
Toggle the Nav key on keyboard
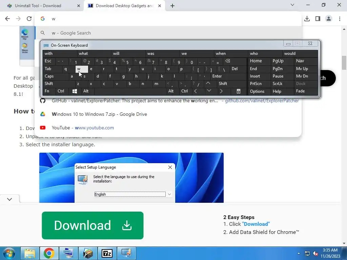pos(306,61)
